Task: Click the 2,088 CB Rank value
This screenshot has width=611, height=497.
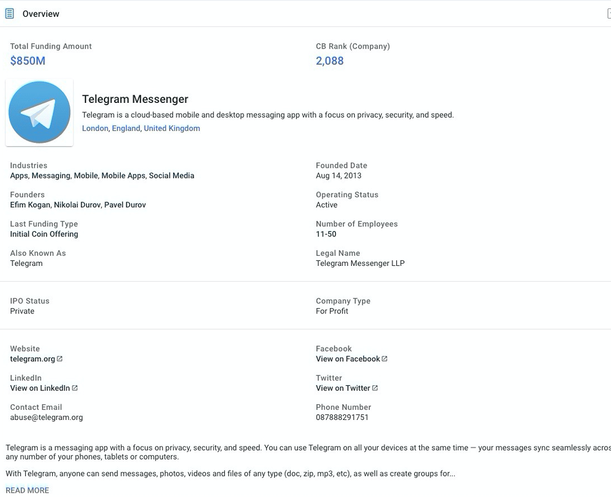Action: click(x=330, y=61)
